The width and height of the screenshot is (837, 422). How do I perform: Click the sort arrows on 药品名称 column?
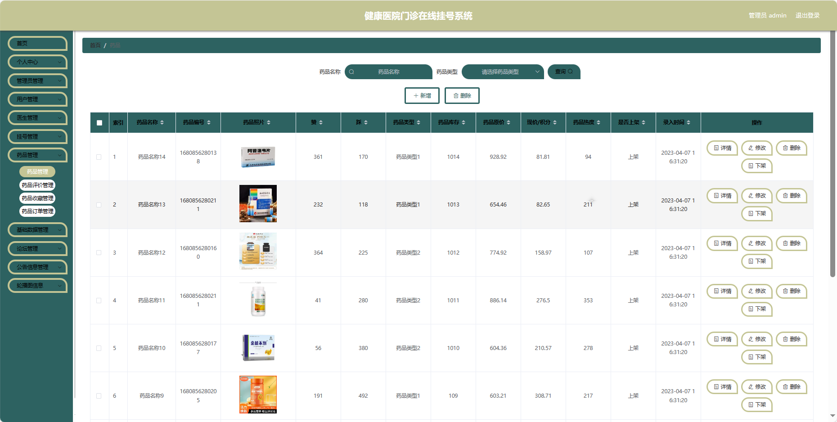pyautogui.click(x=162, y=122)
